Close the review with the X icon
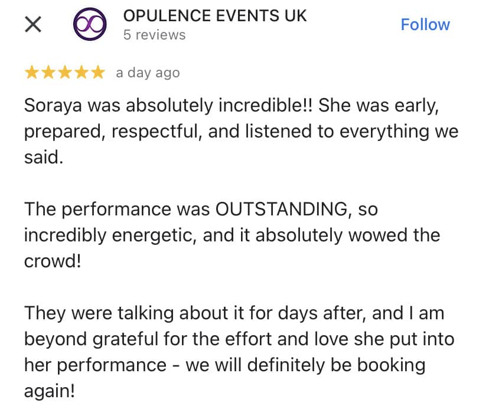 (32, 25)
